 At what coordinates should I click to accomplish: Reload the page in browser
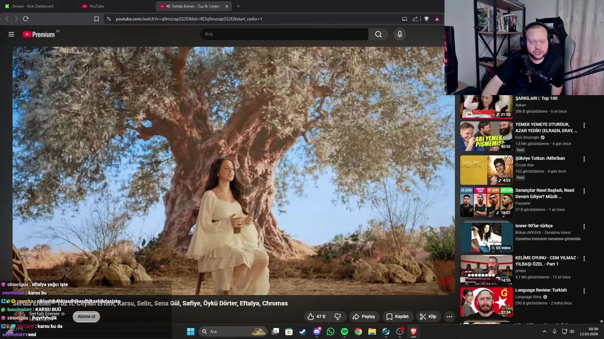coord(25,19)
